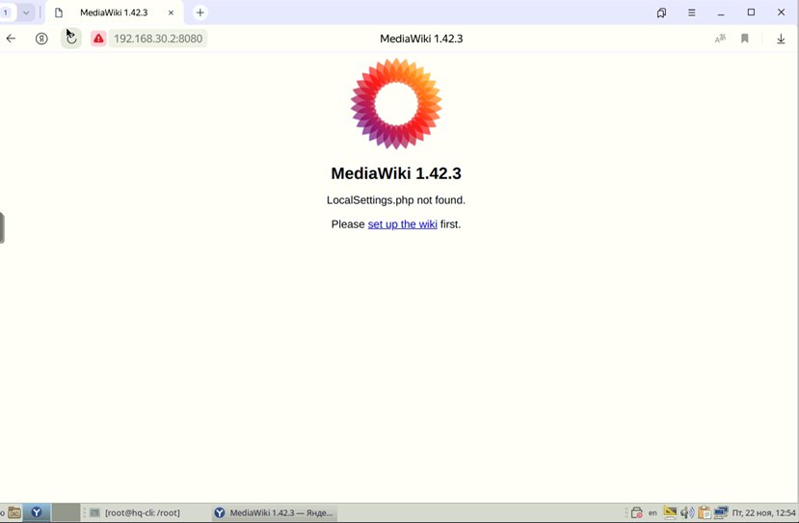Open the side panel handle on left edge
Viewport: 799px width, 523px height.
pos(2,227)
